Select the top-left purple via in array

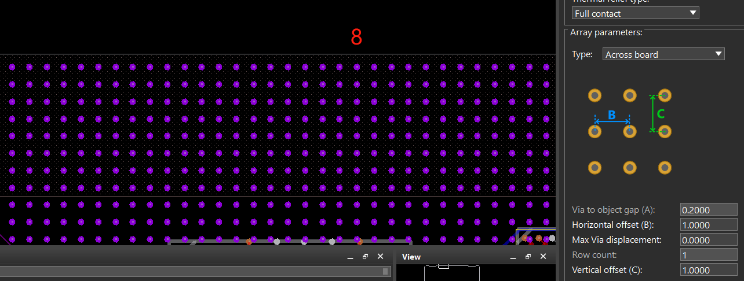(x=12, y=68)
